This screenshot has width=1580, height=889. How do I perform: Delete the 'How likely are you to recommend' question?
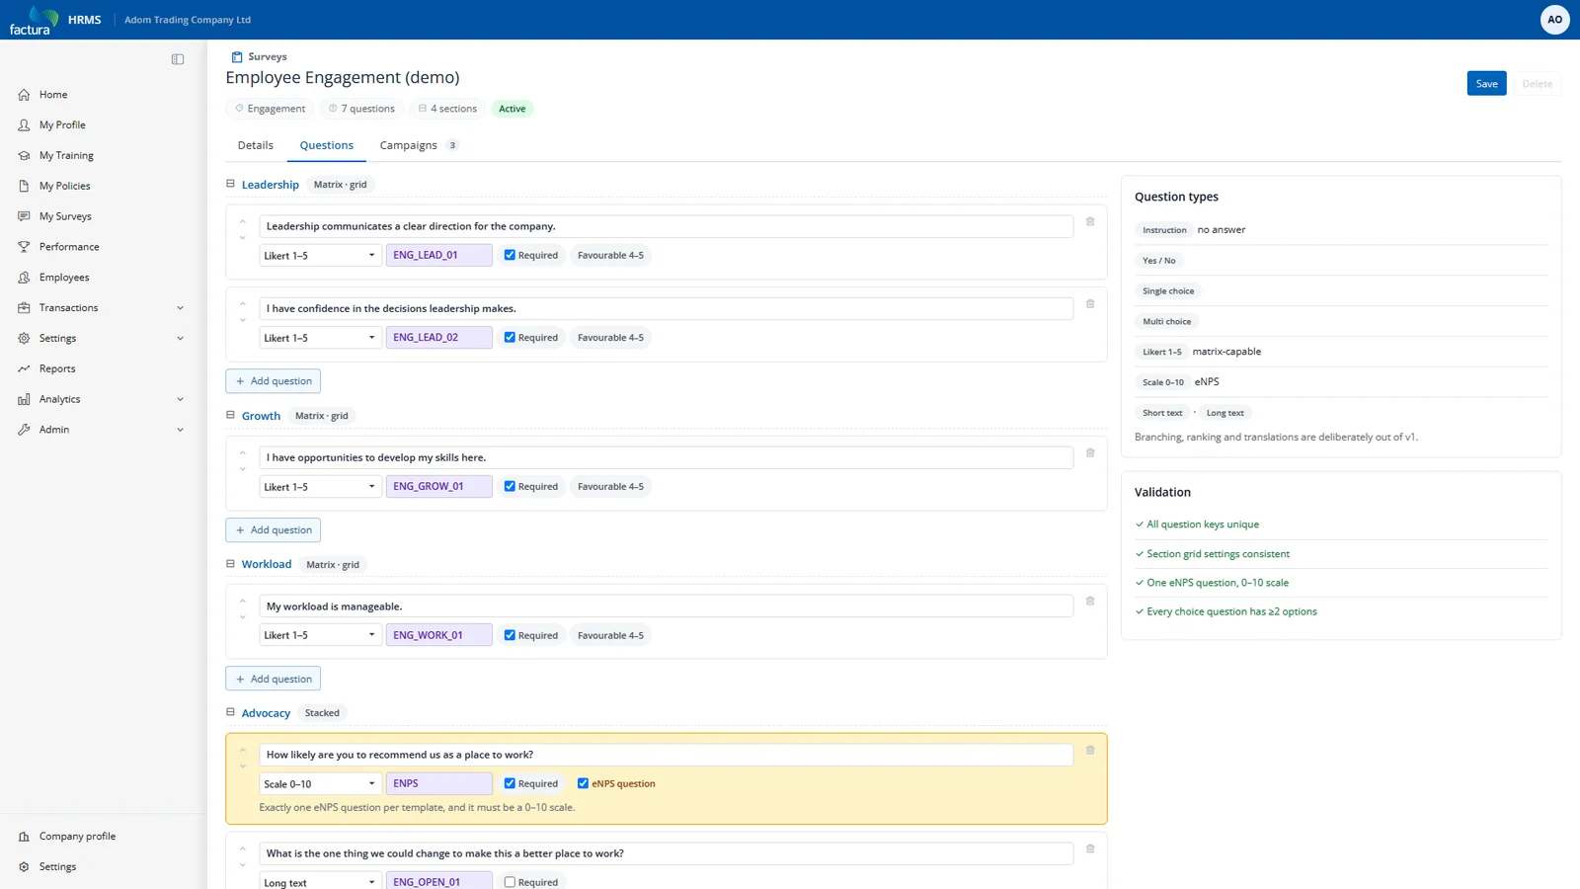pyautogui.click(x=1090, y=750)
